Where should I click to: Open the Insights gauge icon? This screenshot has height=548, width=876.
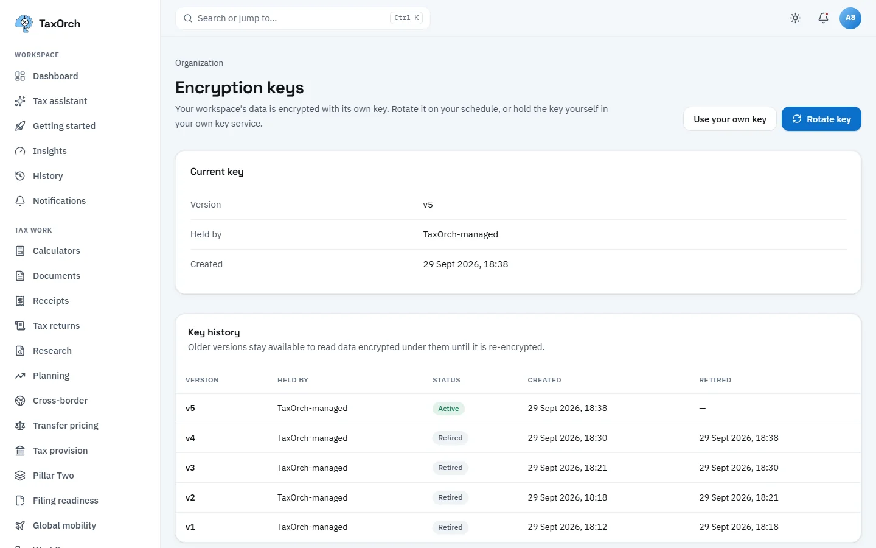20,151
